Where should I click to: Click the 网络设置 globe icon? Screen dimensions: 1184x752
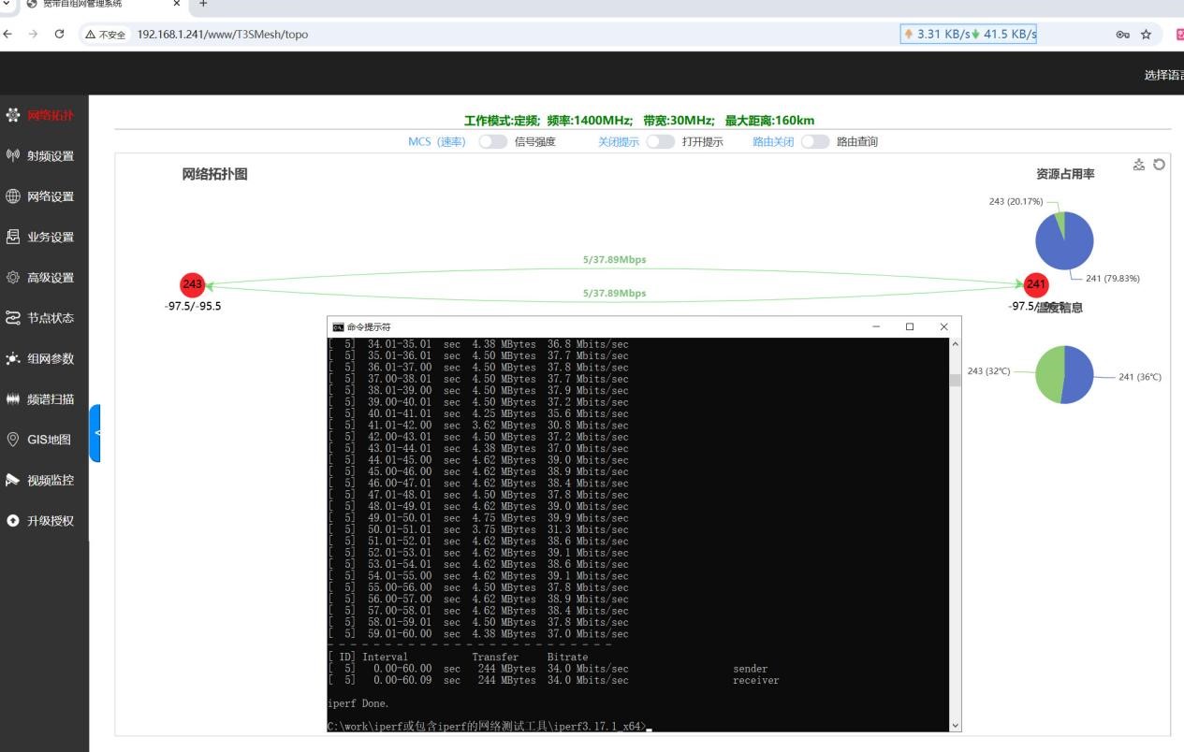13,196
